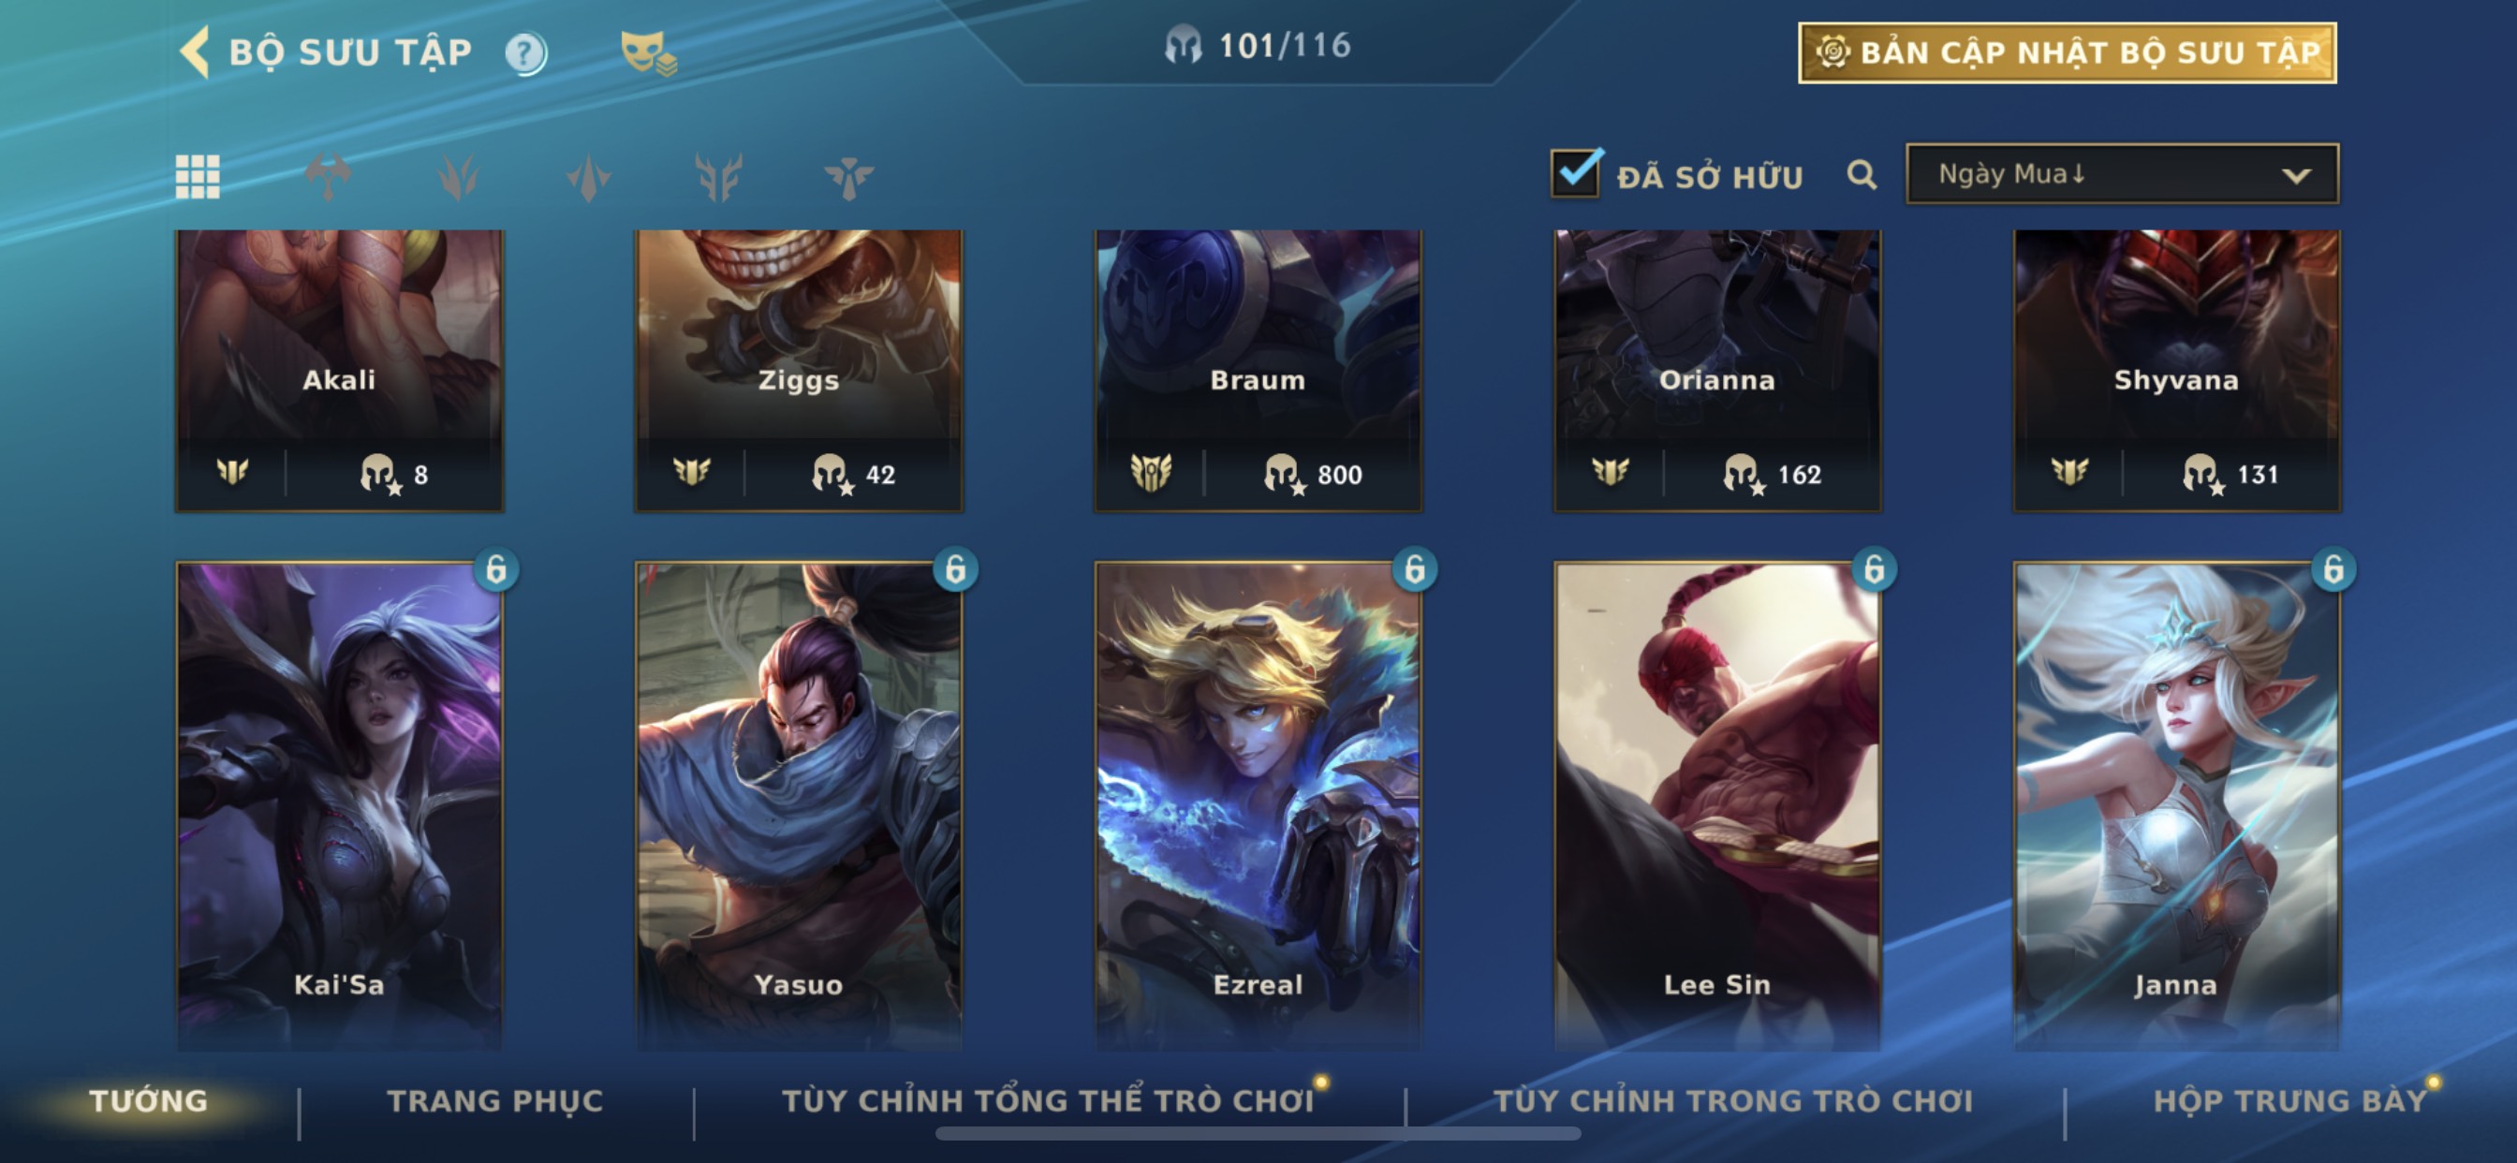Open the gold mask and coins icon
The height and width of the screenshot is (1163, 2517).
point(648,52)
